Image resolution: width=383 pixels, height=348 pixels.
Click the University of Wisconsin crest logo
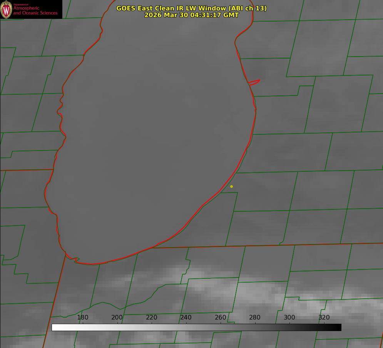[6, 9]
